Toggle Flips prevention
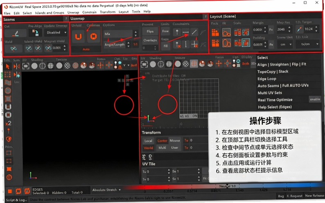Screen dimensions: 325x203 click(x=150, y=32)
